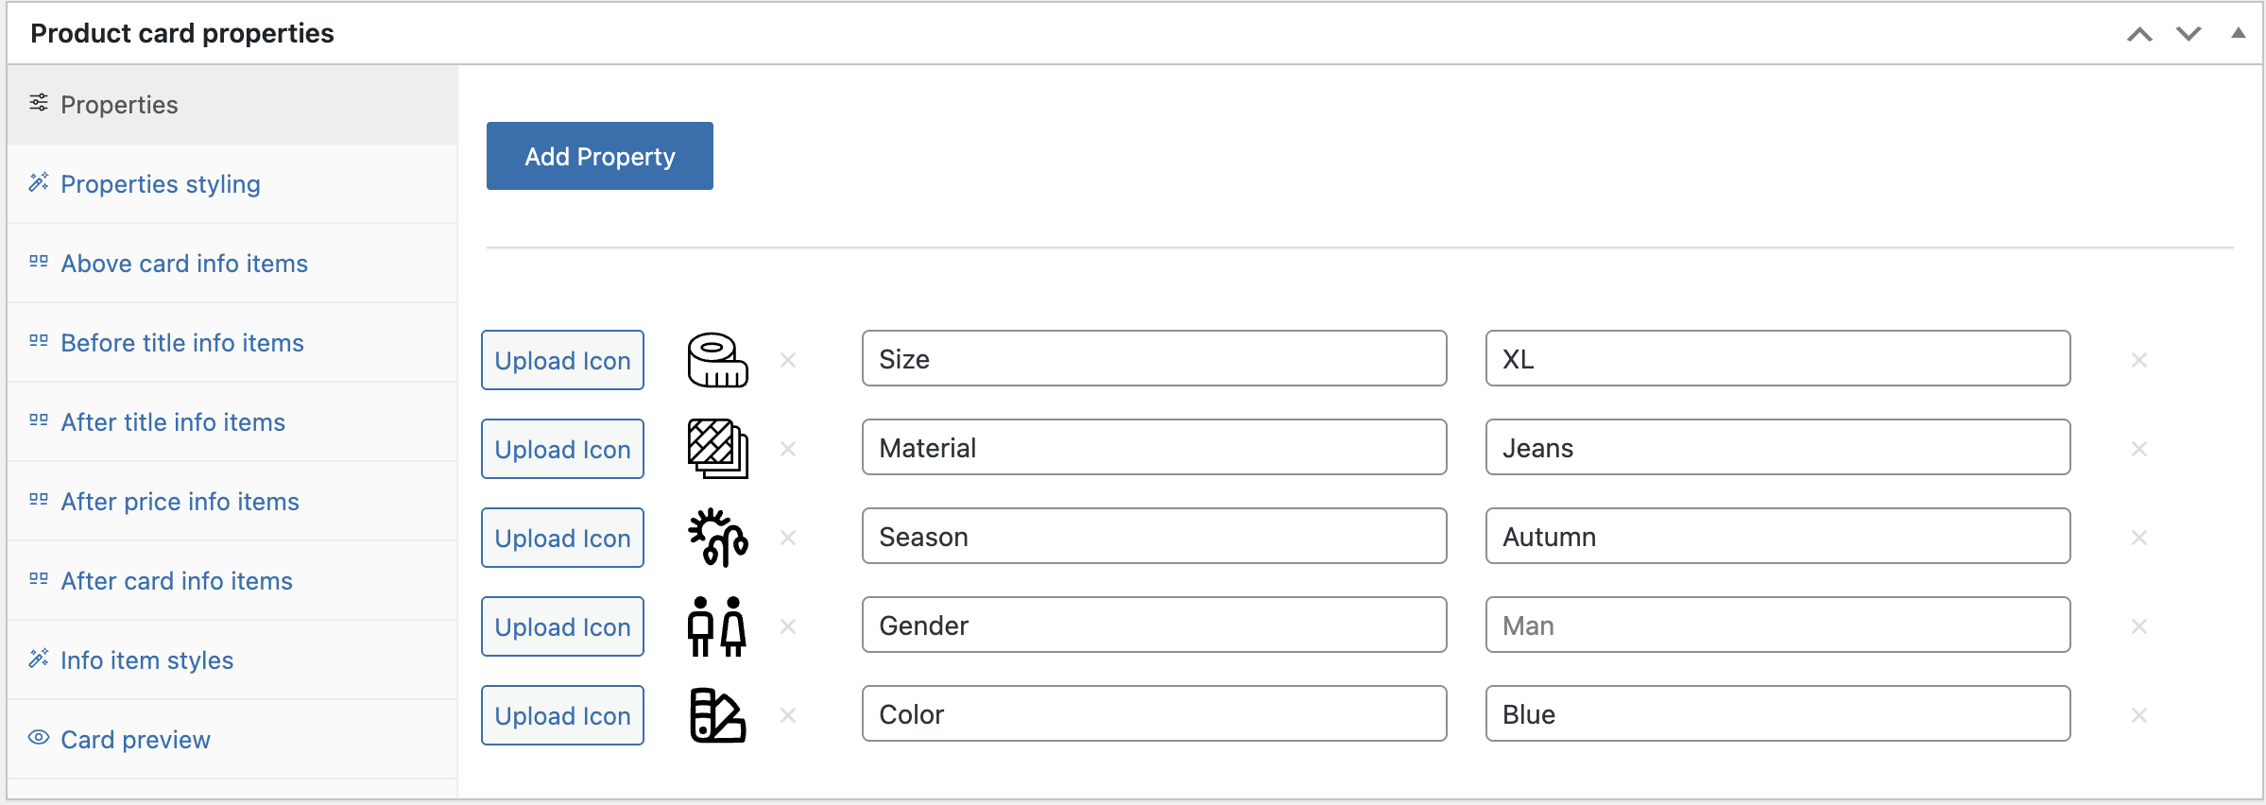Remove the icon from the Gender property
This screenshot has width=2266, height=805.
point(788,626)
